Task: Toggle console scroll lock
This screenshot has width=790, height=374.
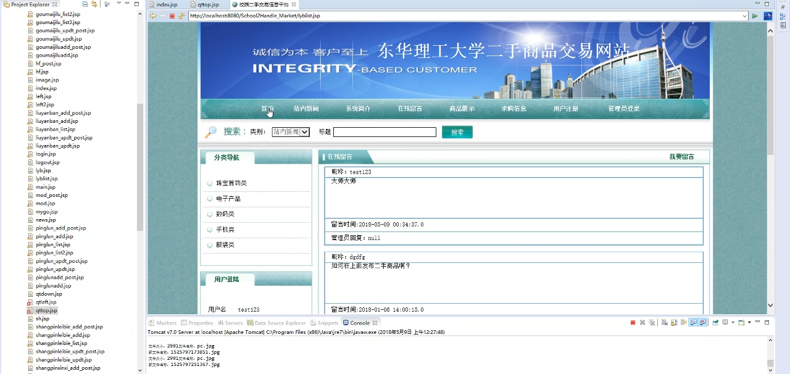Action: 674,323
